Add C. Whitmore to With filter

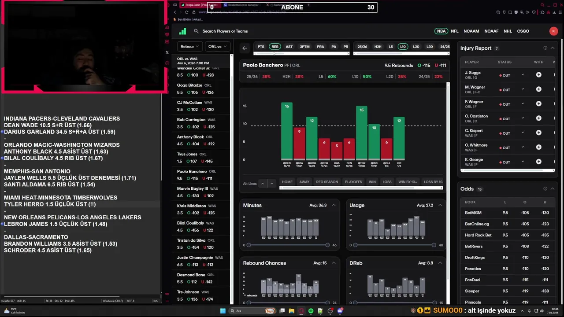tap(538, 147)
